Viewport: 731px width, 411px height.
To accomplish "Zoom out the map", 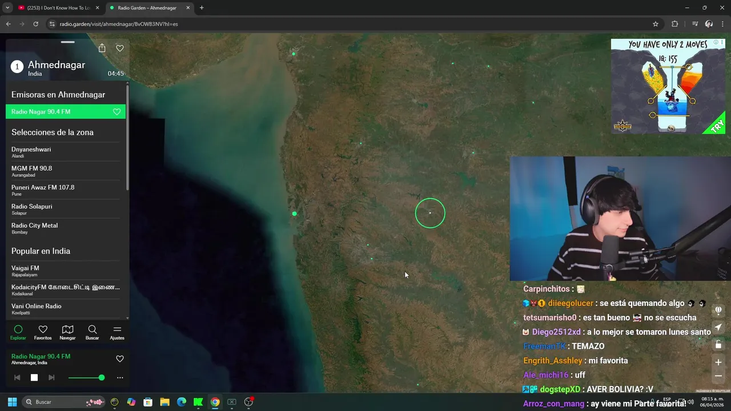I will click(x=718, y=376).
